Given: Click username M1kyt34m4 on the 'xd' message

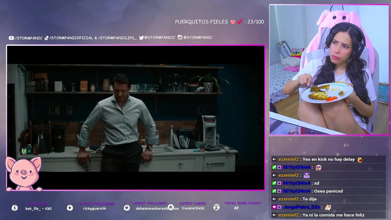Looking at the screenshot, I should (x=297, y=183).
